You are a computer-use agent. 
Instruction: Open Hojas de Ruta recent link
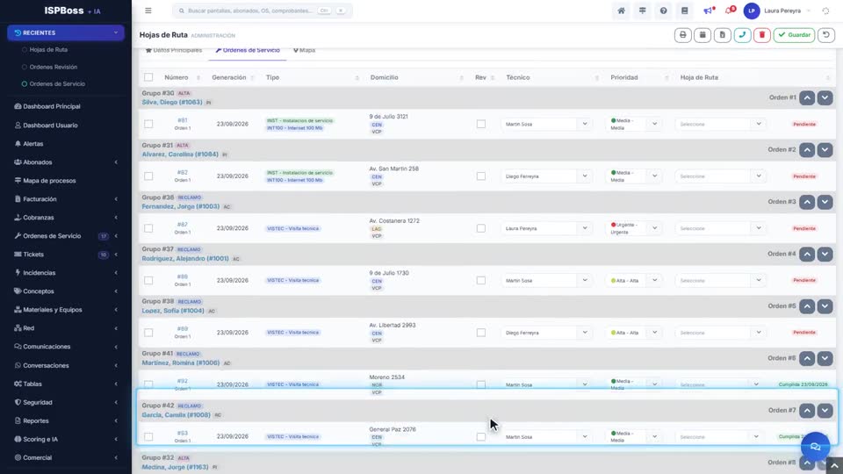point(48,49)
